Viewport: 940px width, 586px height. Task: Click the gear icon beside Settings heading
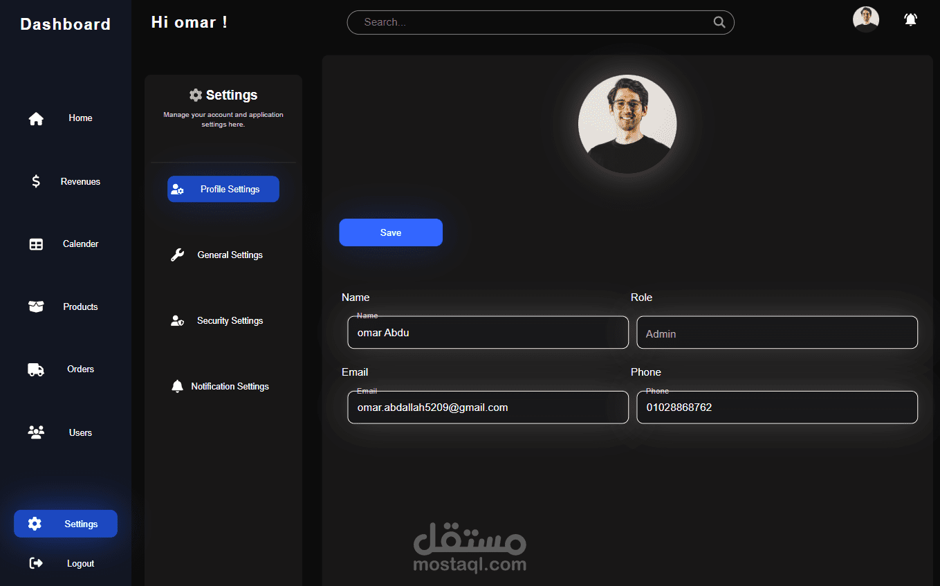[x=196, y=95]
